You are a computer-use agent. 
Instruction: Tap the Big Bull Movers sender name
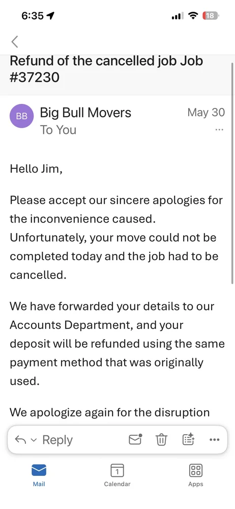tap(85, 112)
